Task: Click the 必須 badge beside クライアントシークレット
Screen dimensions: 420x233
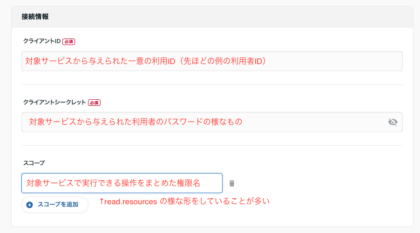Action: [x=94, y=102]
